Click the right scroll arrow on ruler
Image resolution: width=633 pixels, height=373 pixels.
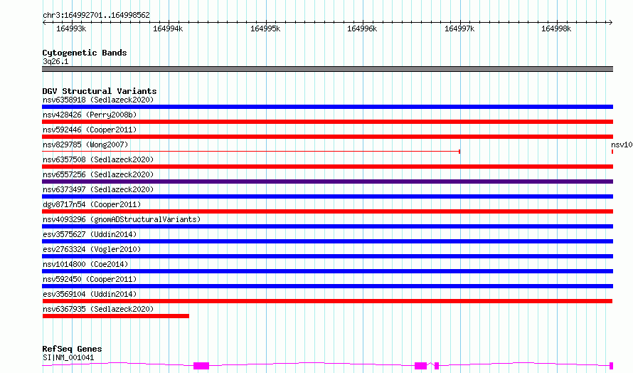point(610,23)
